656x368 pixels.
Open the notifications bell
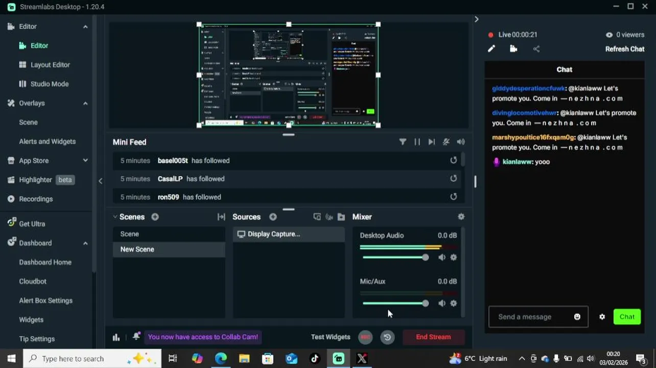click(x=136, y=336)
